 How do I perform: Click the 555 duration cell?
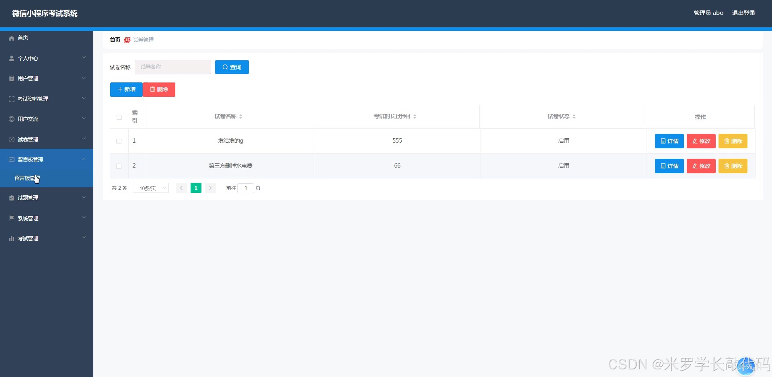tap(397, 141)
